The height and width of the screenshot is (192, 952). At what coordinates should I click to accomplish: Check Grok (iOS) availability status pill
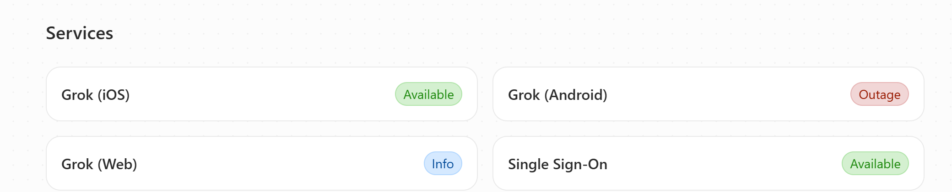click(428, 94)
